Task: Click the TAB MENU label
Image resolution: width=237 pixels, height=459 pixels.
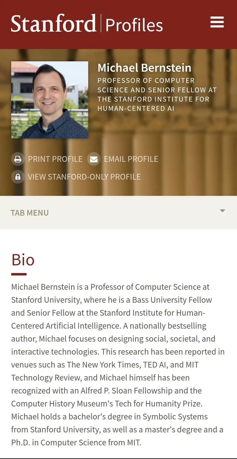Action: [x=30, y=213]
